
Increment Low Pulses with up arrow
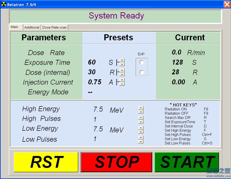(x=141, y=138)
